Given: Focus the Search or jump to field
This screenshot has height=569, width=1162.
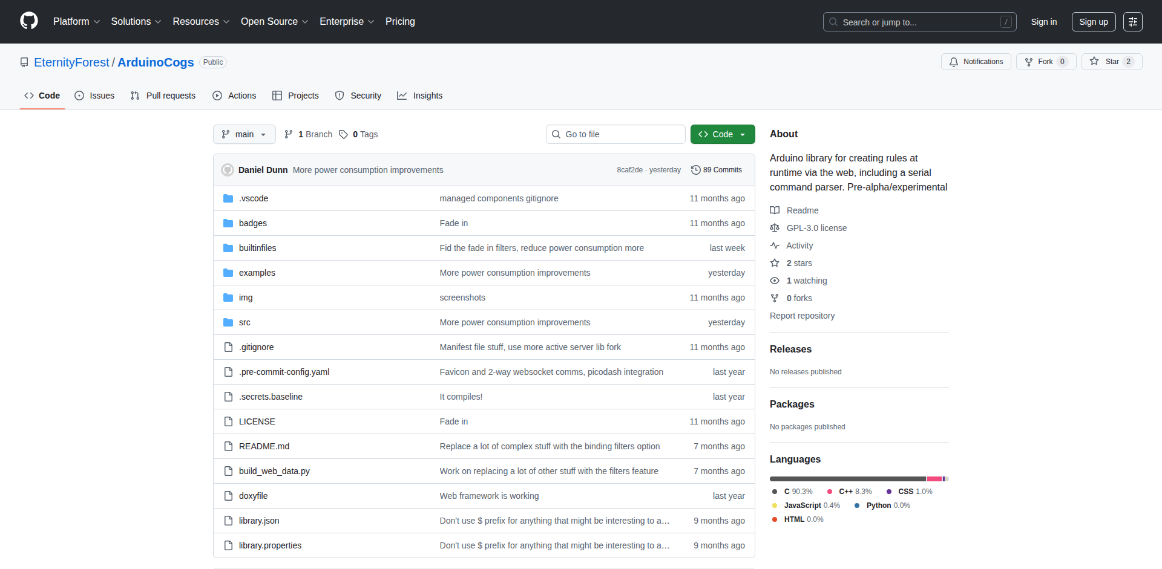Looking at the screenshot, I should pyautogui.click(x=919, y=22).
